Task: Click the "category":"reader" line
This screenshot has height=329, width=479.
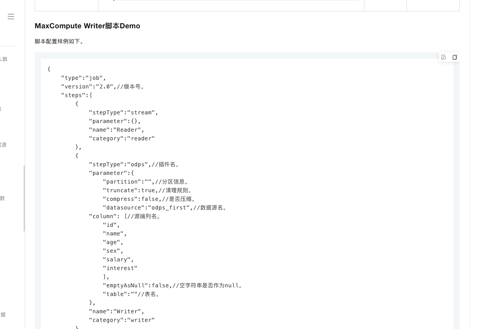Action: [x=122, y=138]
